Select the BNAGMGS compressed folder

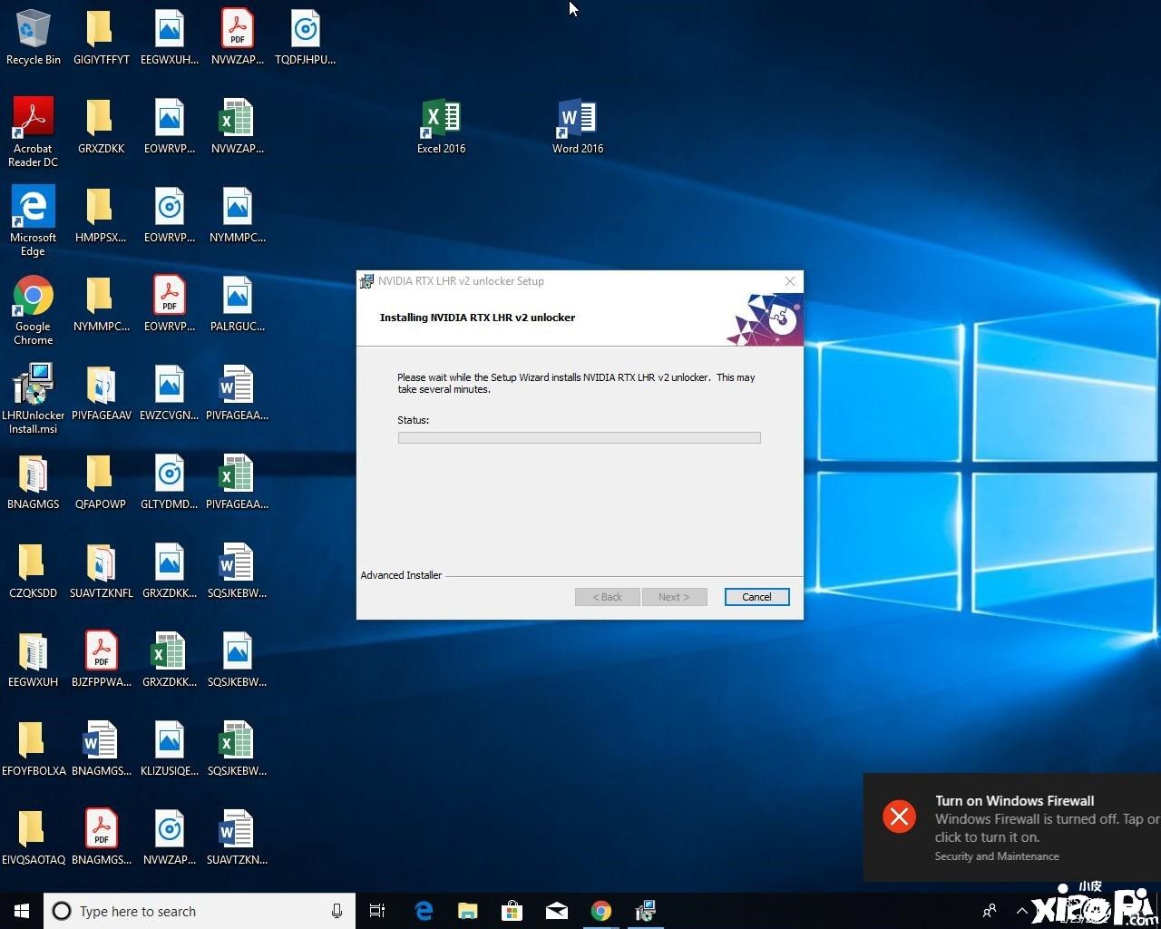tap(34, 482)
